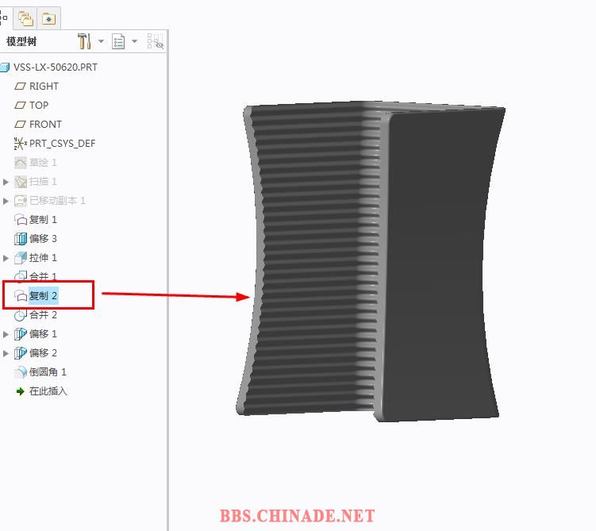This screenshot has height=531, width=596.
Task: Expand the 偏移 2 feature
Action: coord(6,353)
